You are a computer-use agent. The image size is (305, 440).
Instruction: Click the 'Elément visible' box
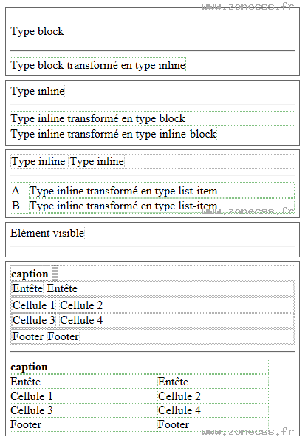pos(47,233)
